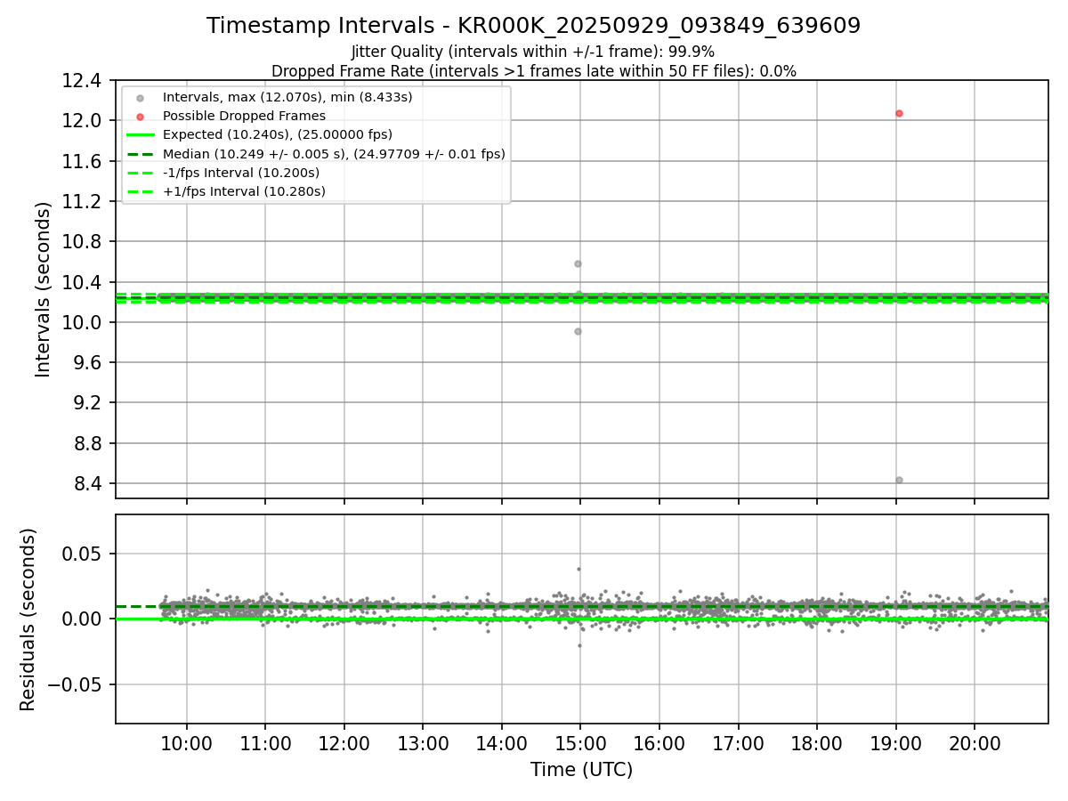Click legend entry '-1/fps Interval (10.200s)'
This screenshot has height=801, width=1068.
(x=241, y=173)
